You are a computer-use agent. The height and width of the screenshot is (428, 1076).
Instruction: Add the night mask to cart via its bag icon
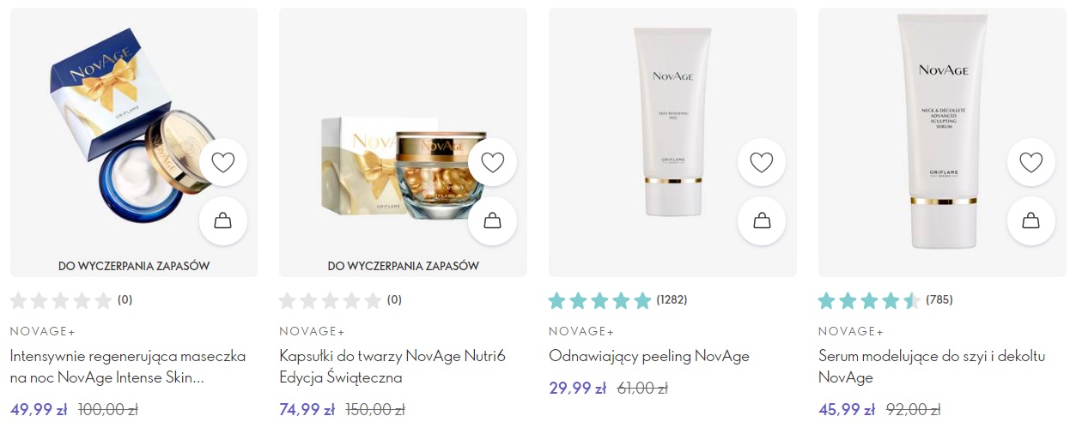[x=223, y=221]
